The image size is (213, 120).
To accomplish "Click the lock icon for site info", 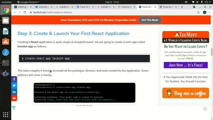I will point(31,12).
